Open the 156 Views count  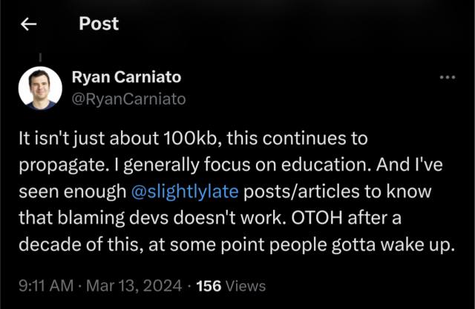[229, 285]
